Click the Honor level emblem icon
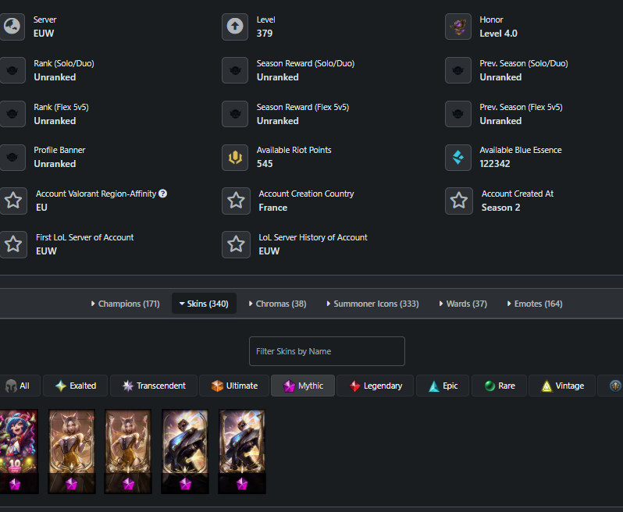This screenshot has height=512, width=623. tap(458, 27)
